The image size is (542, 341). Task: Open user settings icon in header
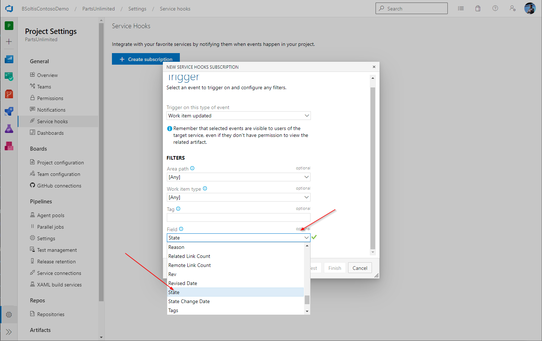pos(512,8)
